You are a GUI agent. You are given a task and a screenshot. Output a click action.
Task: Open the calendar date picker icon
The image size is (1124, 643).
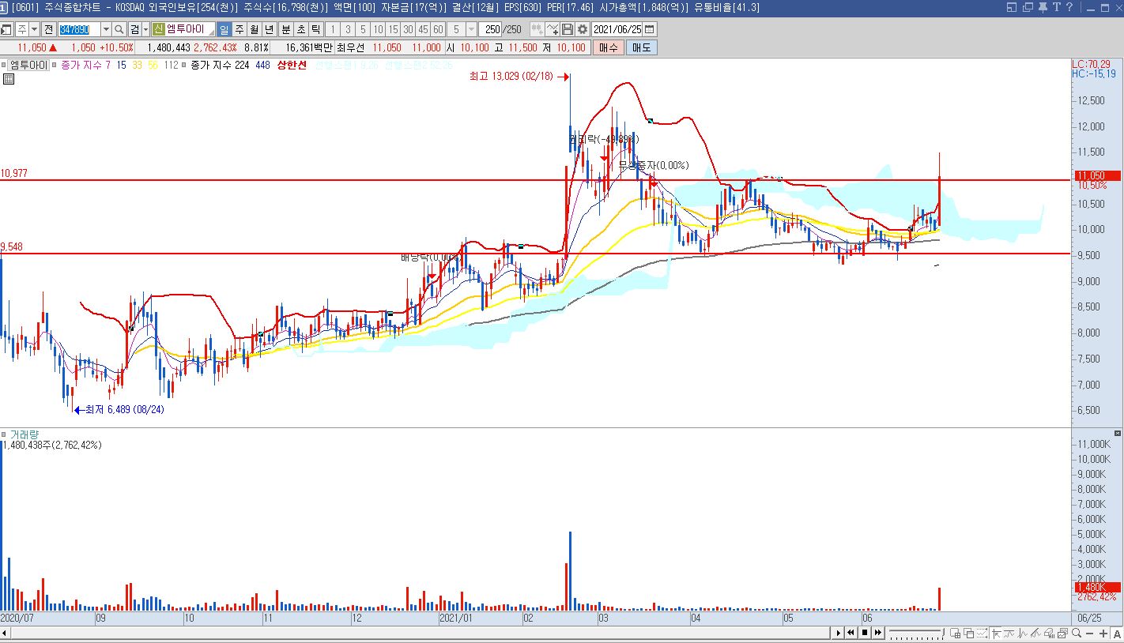point(649,29)
